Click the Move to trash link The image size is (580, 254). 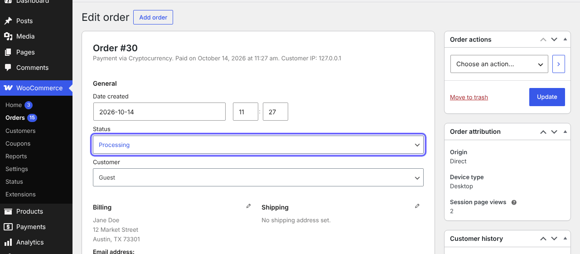(x=469, y=97)
